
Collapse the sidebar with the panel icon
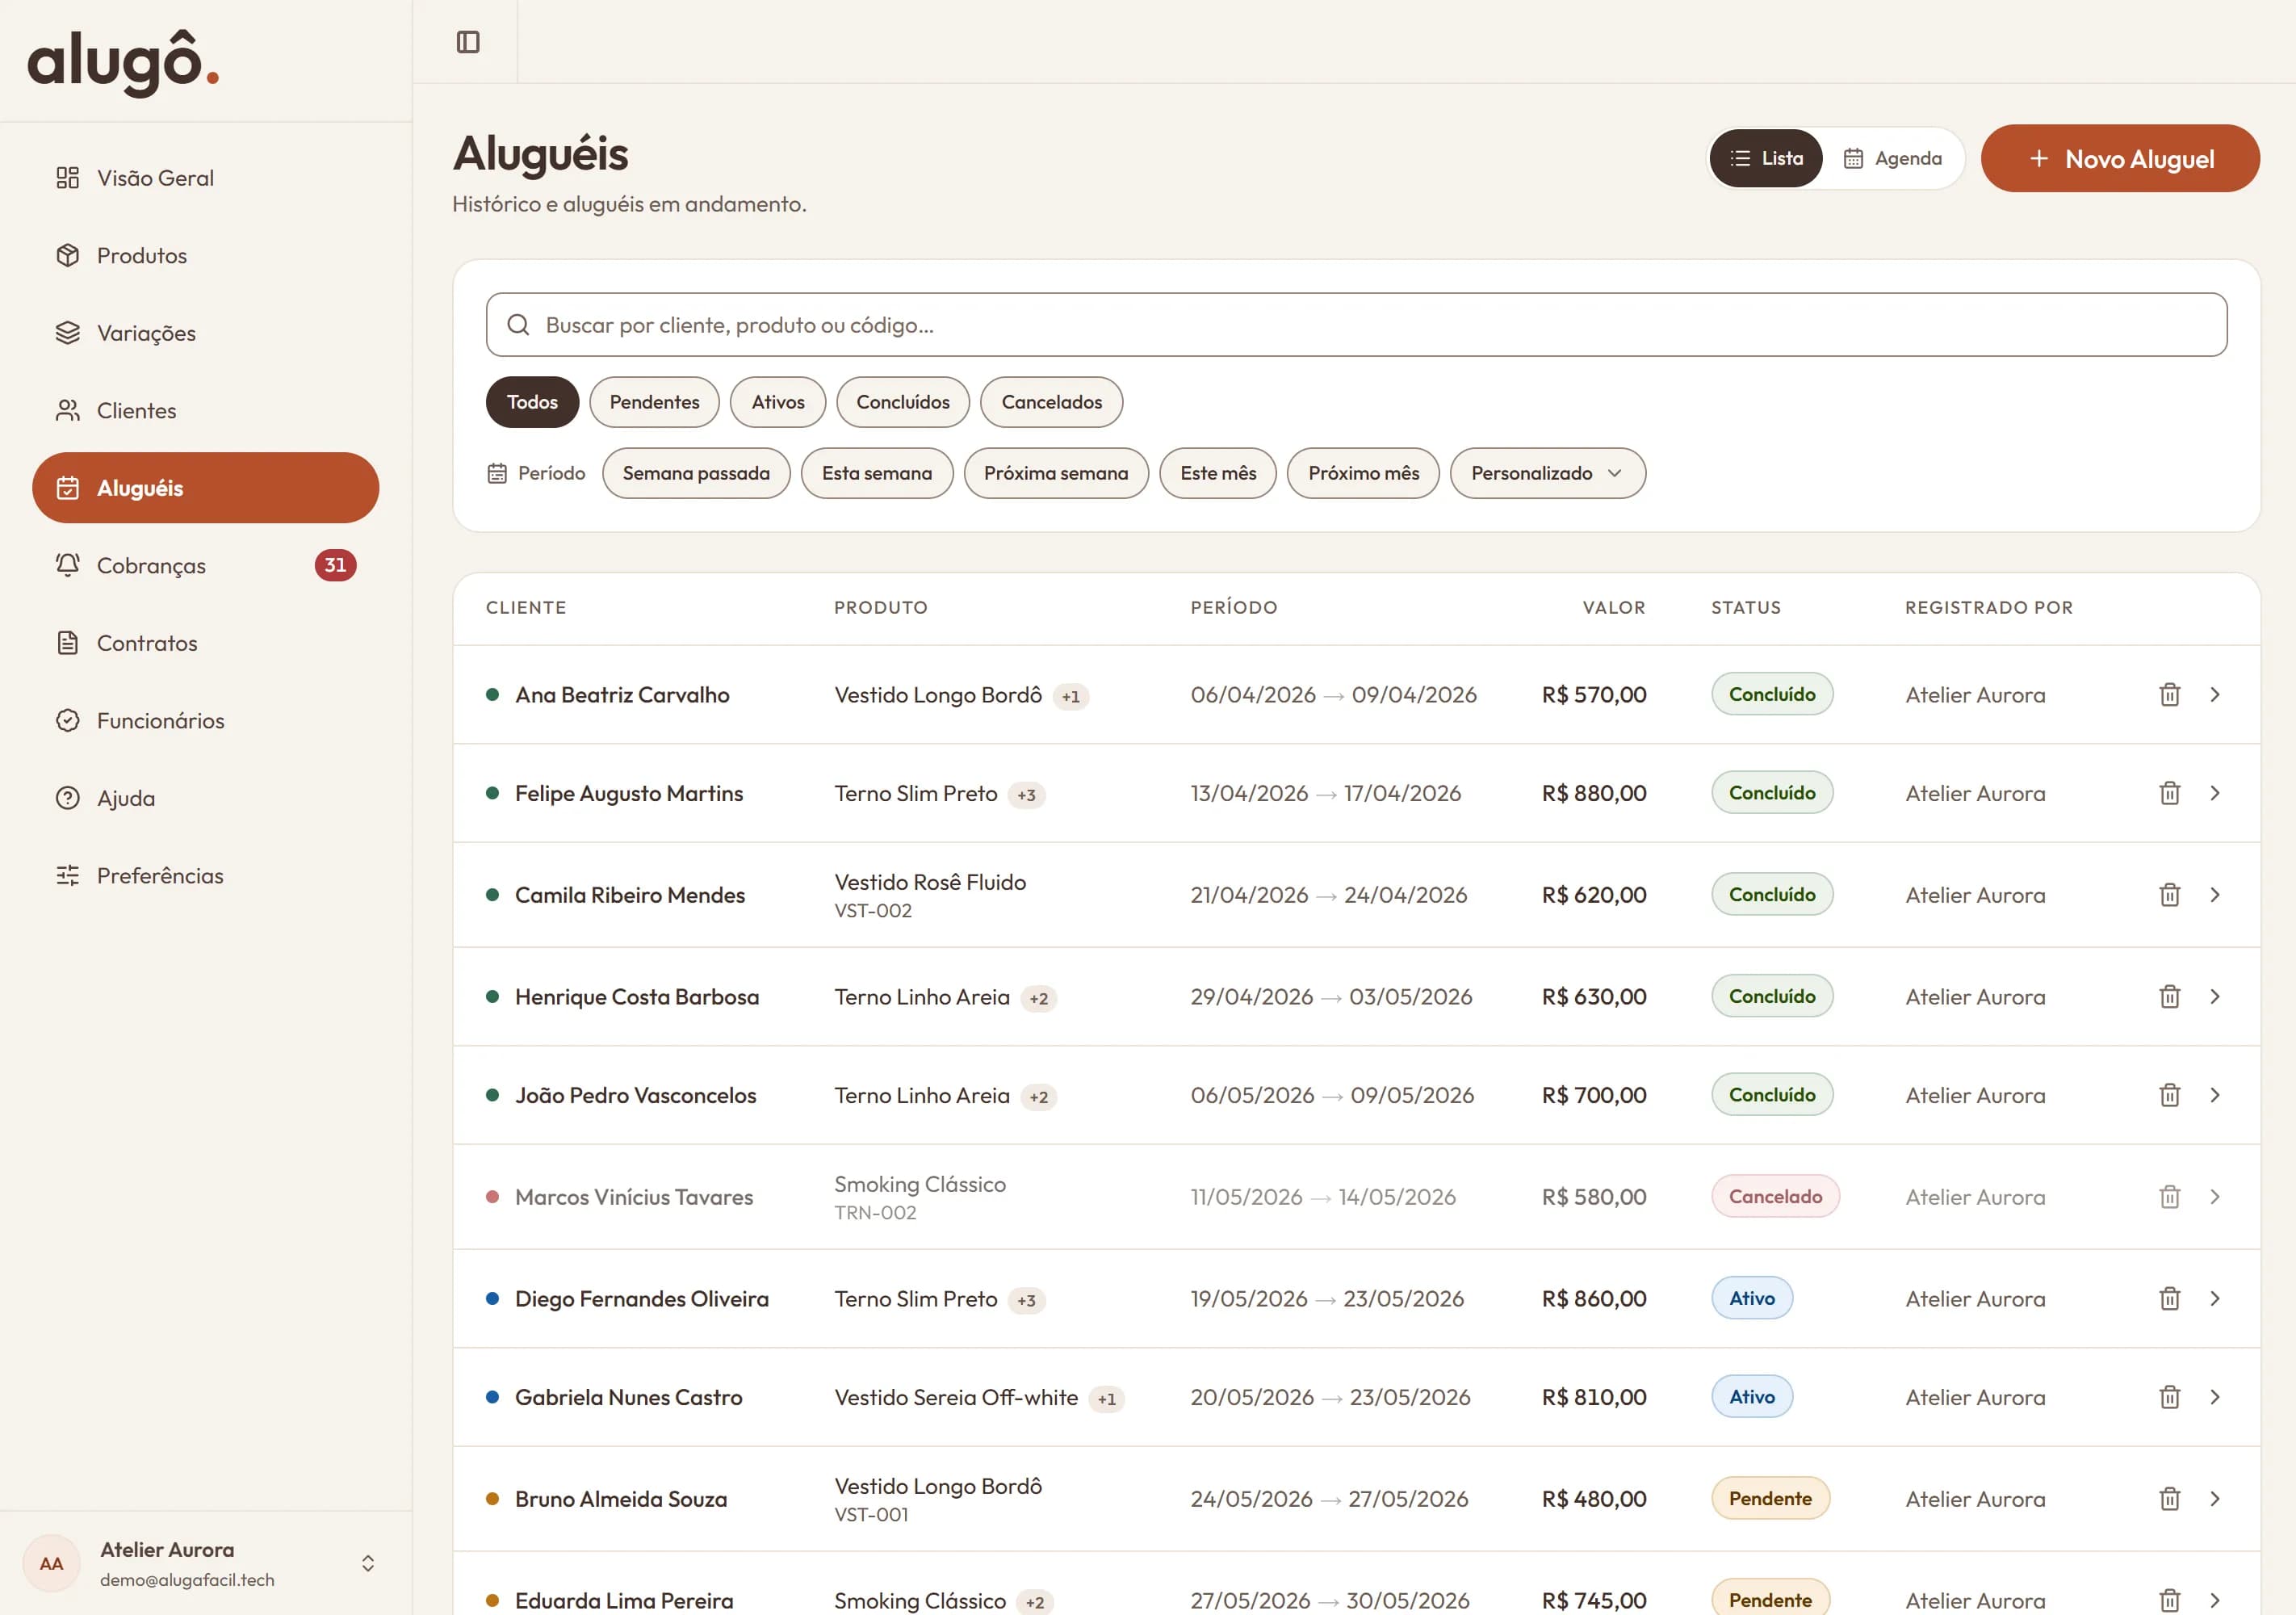pyautogui.click(x=468, y=42)
